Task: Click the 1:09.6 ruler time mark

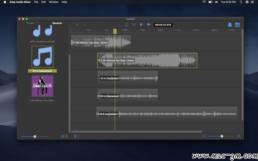Action: pyautogui.click(x=124, y=30)
